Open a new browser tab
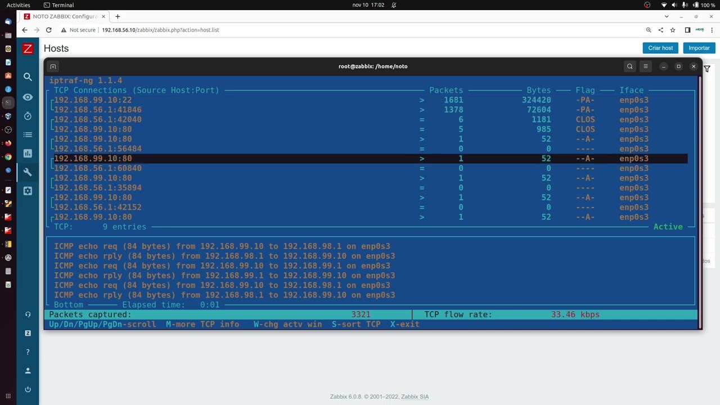The image size is (720, 405). coord(118,16)
